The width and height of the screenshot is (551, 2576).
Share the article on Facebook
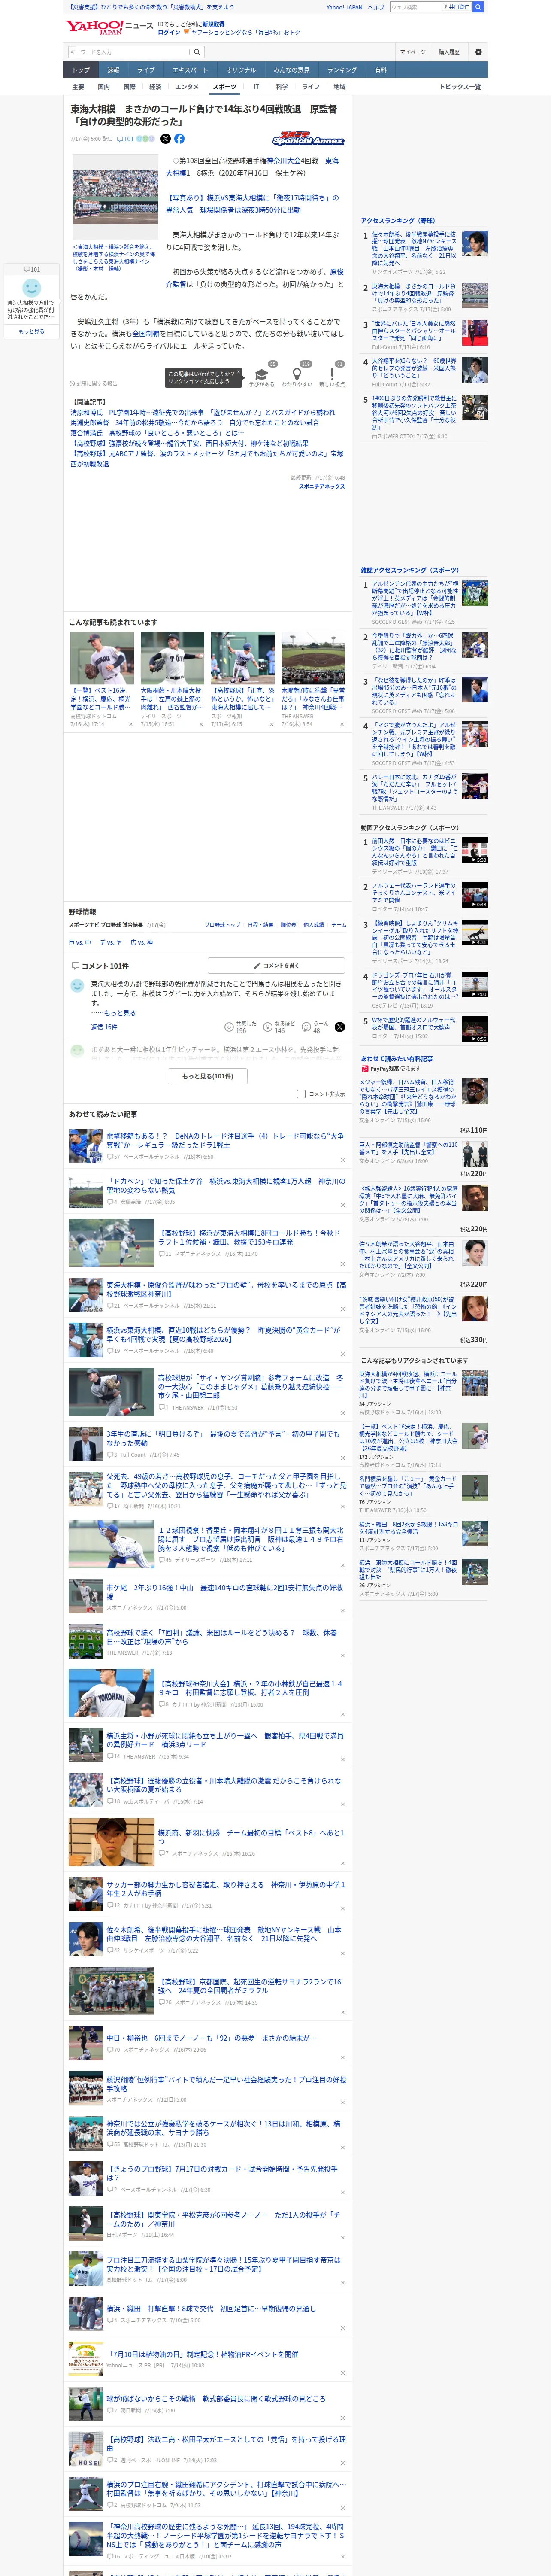pyautogui.click(x=179, y=139)
